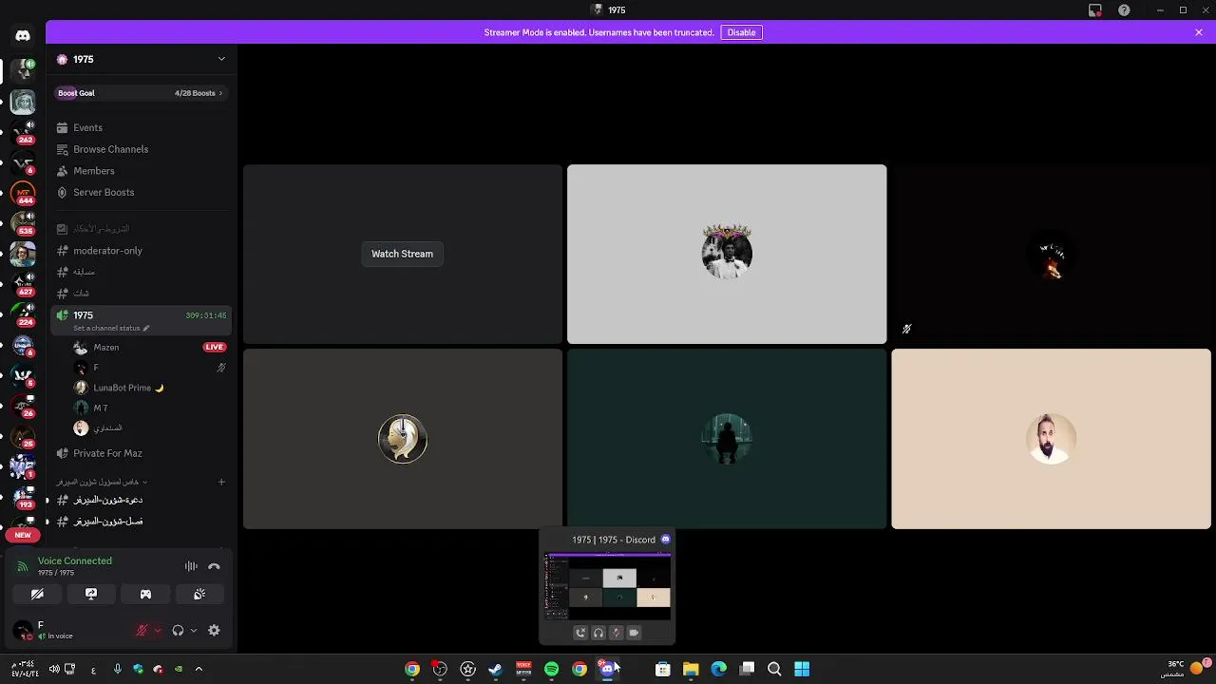Image resolution: width=1216 pixels, height=684 pixels.
Task: Open server with 644 notification badge
Action: [23, 193]
